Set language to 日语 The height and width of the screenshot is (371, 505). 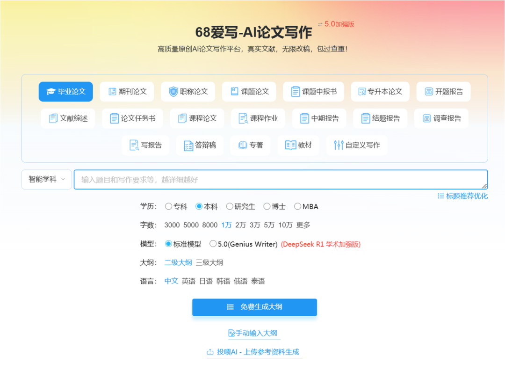click(x=206, y=281)
